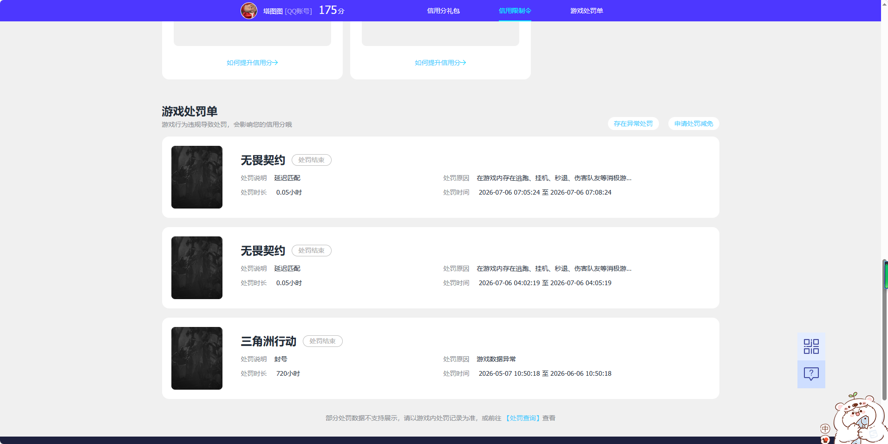This screenshot has height=444, width=888.
Task: Click the 175分 credit score
Action: [332, 10]
